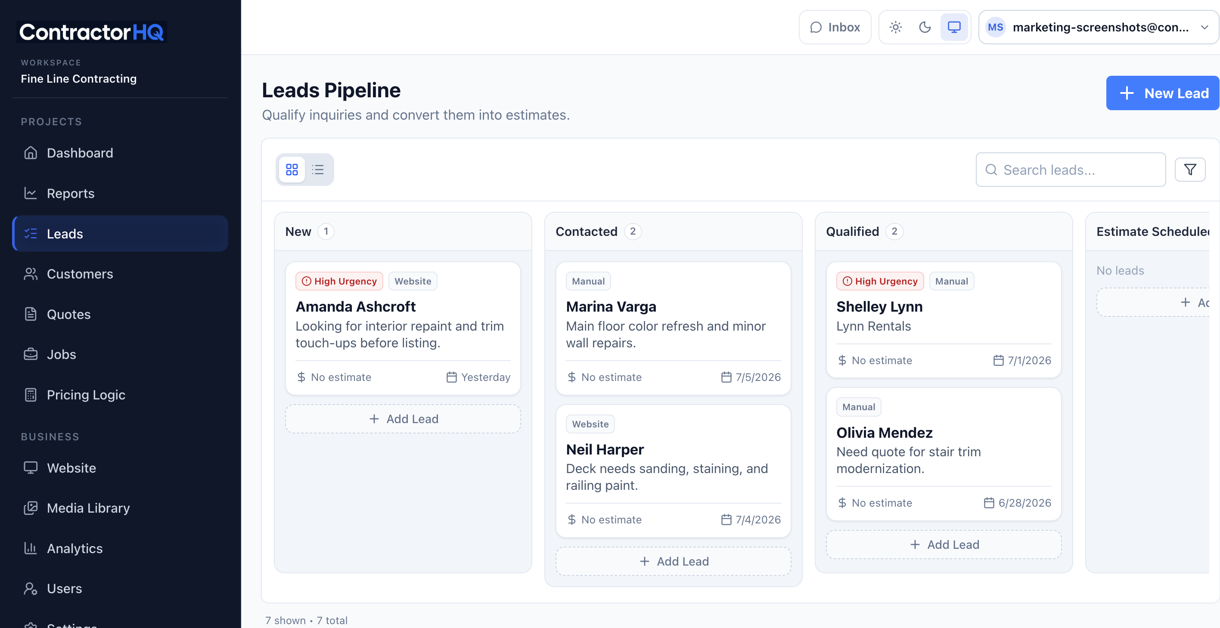The image size is (1220, 628).
Task: Select Leads in the sidebar
Action: pyautogui.click(x=120, y=234)
